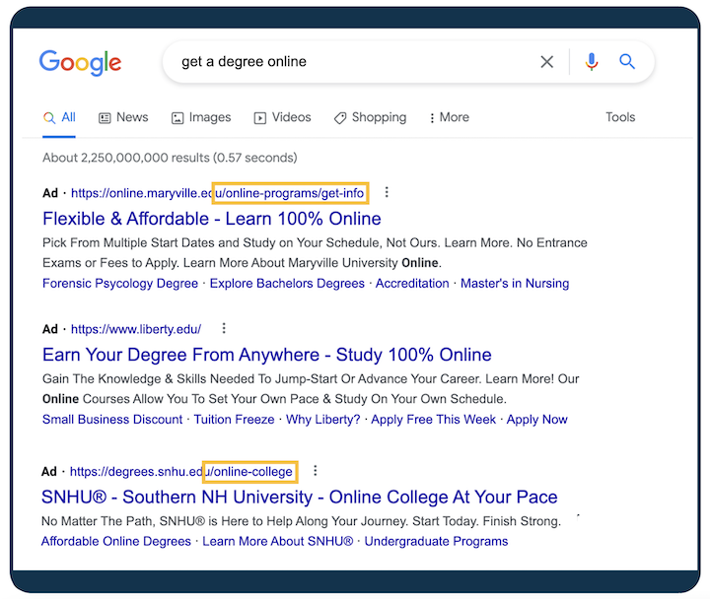Open the Forensic Psycology Degree sitelink
Viewport: 710px width, 599px height.
point(120,283)
